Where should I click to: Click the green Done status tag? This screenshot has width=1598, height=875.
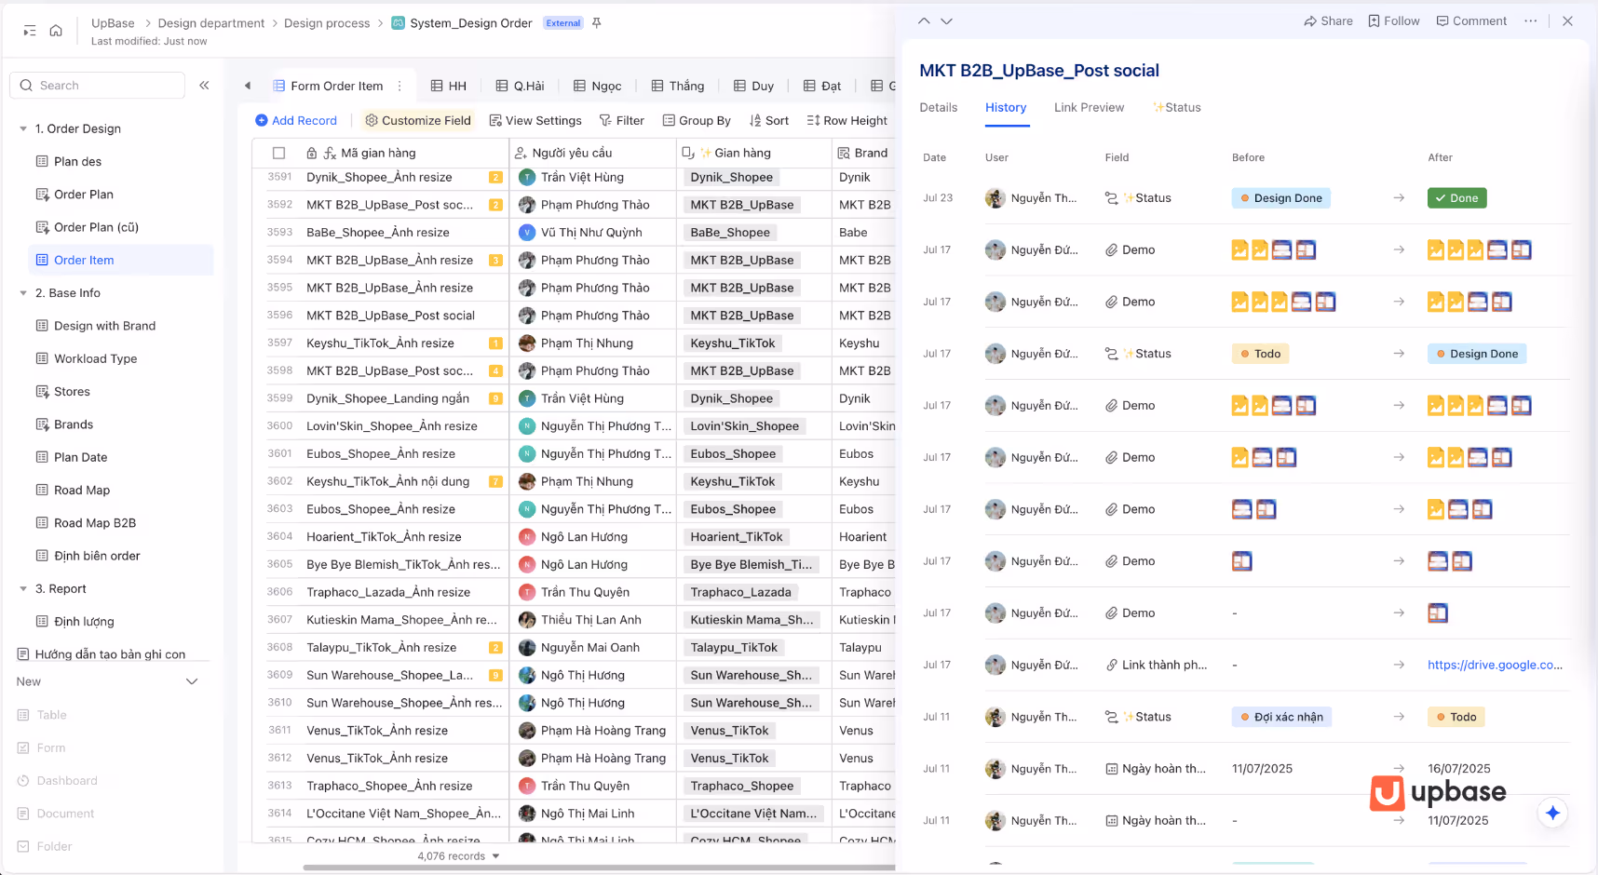coord(1456,198)
